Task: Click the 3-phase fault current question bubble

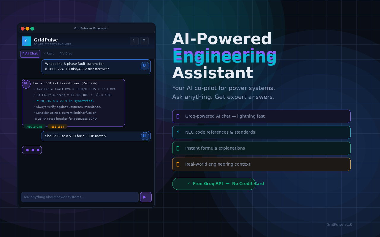Action: (96, 67)
